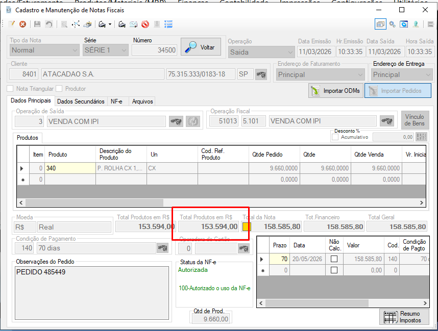Image resolution: width=438 pixels, height=331 pixels.
Task: Click the red prohibited cancel-note icon
Action: coord(145,24)
